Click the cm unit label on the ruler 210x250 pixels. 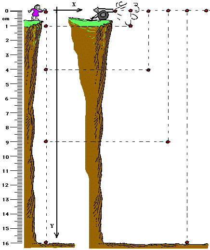tap(6, 19)
